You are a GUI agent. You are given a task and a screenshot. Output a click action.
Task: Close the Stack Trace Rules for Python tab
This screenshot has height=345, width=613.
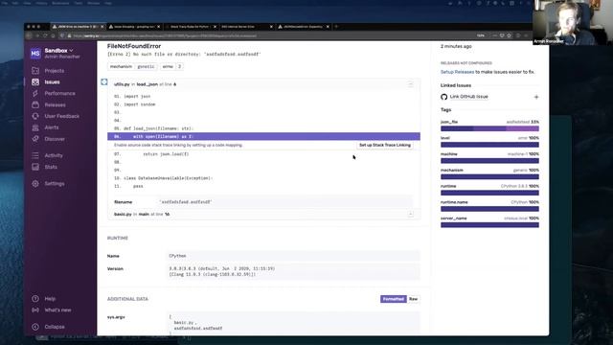coord(215,27)
